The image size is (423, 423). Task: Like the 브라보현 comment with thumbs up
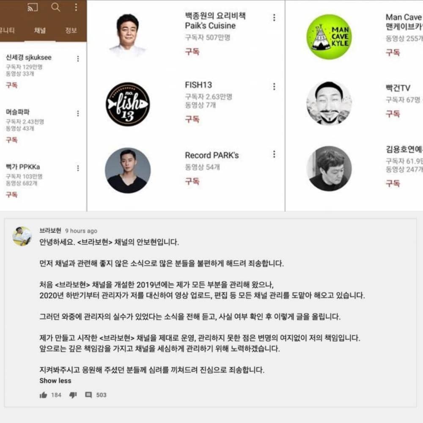pos(43,395)
